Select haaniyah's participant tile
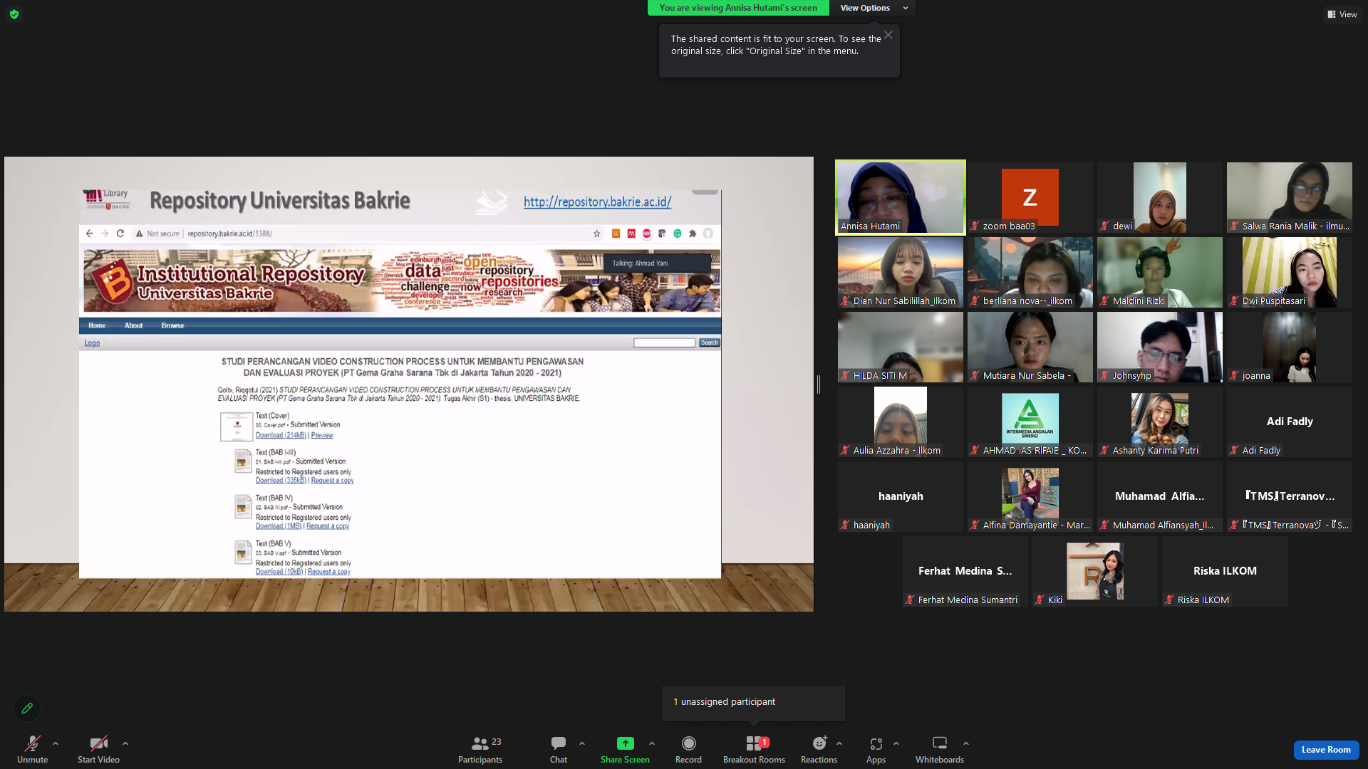The height and width of the screenshot is (769, 1368). click(x=901, y=496)
